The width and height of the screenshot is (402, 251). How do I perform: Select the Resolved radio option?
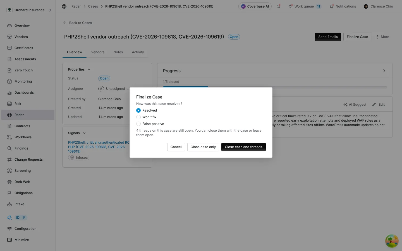coord(138,110)
